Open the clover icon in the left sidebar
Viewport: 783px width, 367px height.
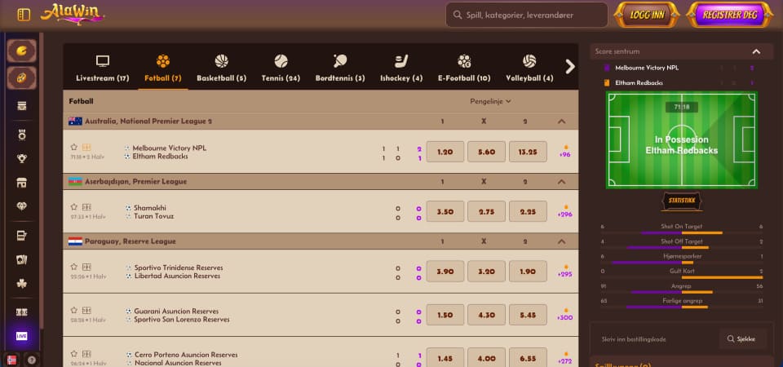click(22, 283)
